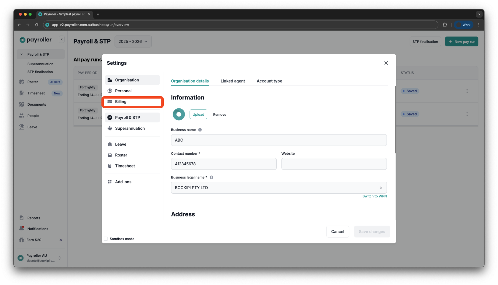Open the 2025 - 2026 year dropdown
This screenshot has width=498, height=285.
133,41
